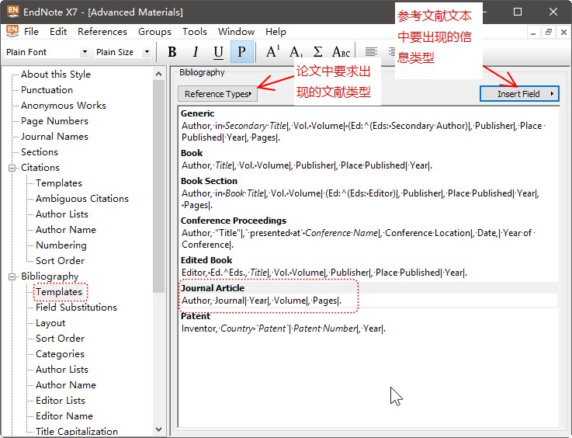Restore the inner document window
This screenshot has width=572, height=438.
pos(548,33)
